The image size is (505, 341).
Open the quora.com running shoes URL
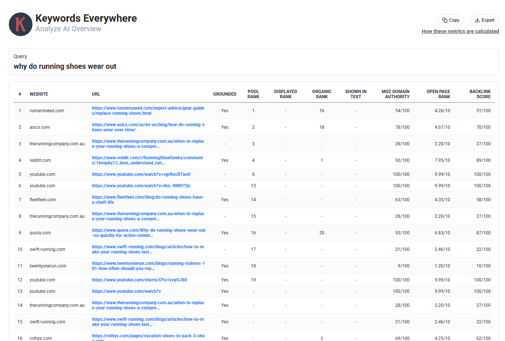[x=149, y=233]
